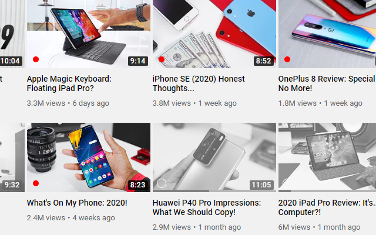Click the 11:05 duration badge

coord(261,185)
